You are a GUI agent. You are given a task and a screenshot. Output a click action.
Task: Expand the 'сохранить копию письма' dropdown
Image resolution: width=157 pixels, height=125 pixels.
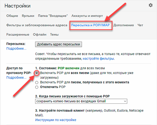pos(81,101)
